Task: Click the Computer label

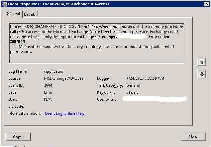Action: (106, 99)
